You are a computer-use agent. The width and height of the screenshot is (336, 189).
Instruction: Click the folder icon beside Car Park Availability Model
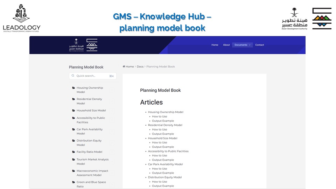point(73,129)
